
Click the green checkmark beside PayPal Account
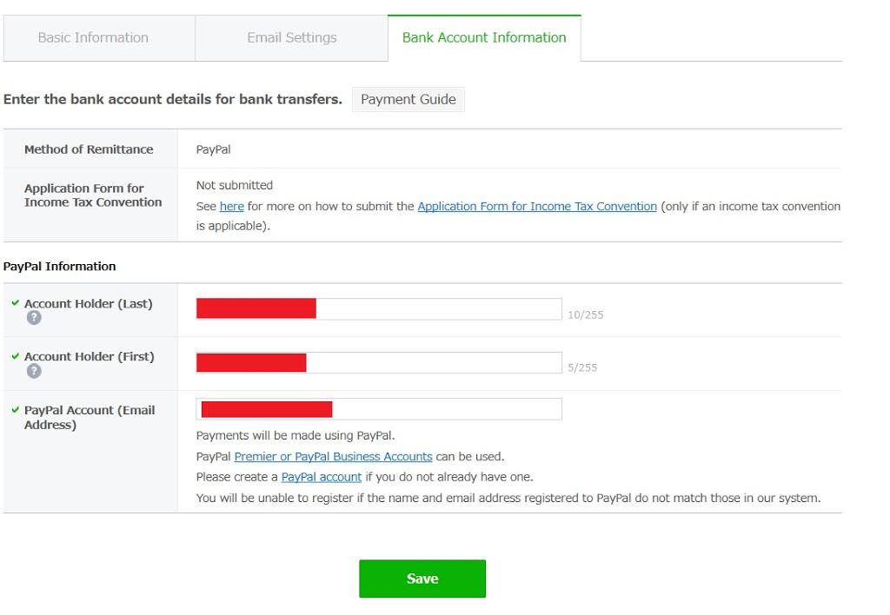pyautogui.click(x=15, y=410)
